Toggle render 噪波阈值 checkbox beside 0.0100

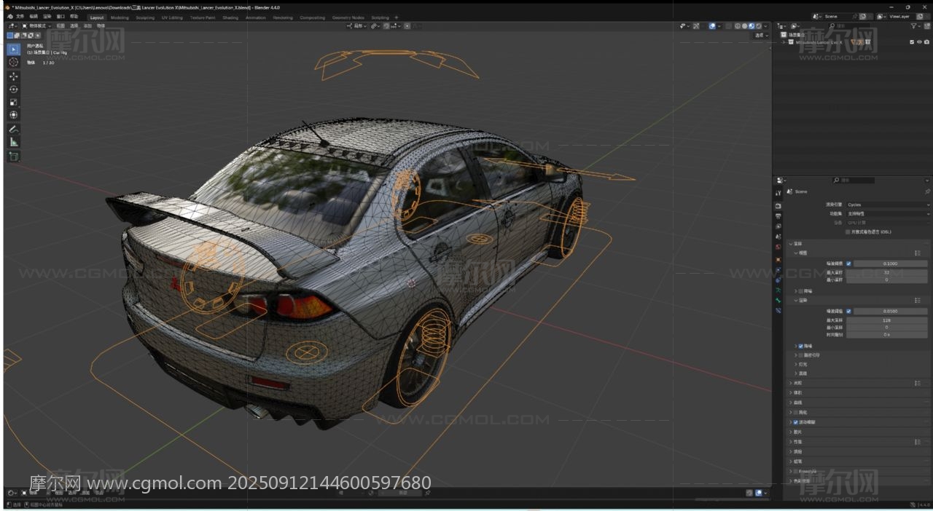(x=848, y=311)
